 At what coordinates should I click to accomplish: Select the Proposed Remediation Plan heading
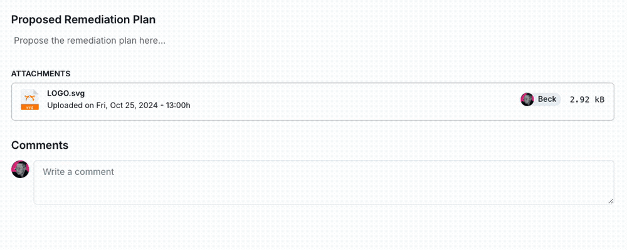tap(83, 19)
